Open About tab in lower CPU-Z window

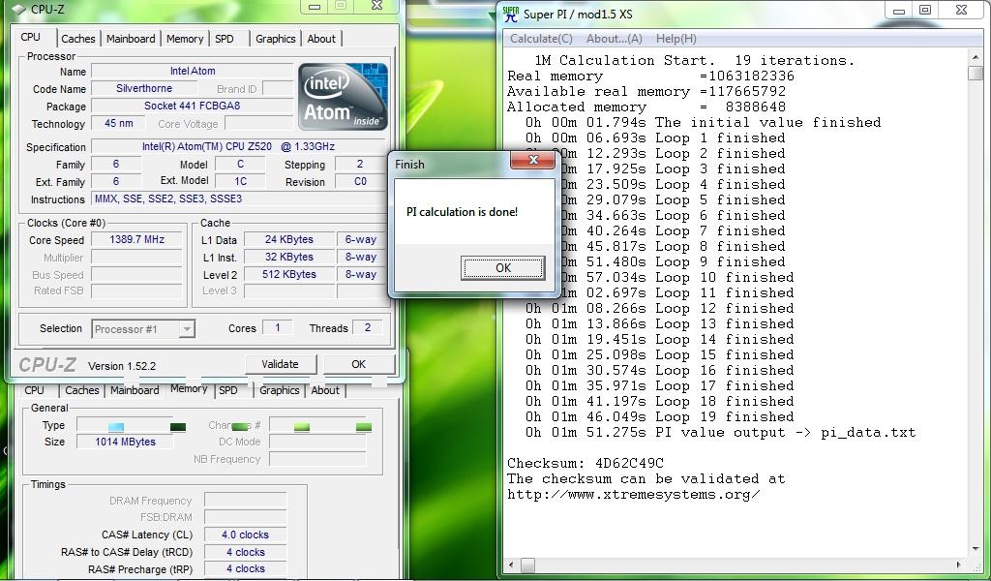pyautogui.click(x=325, y=390)
